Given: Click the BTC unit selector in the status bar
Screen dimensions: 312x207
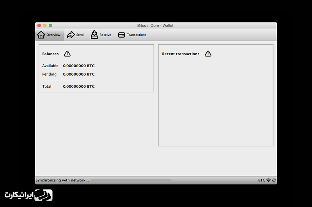Looking at the screenshot, I should [262, 180].
